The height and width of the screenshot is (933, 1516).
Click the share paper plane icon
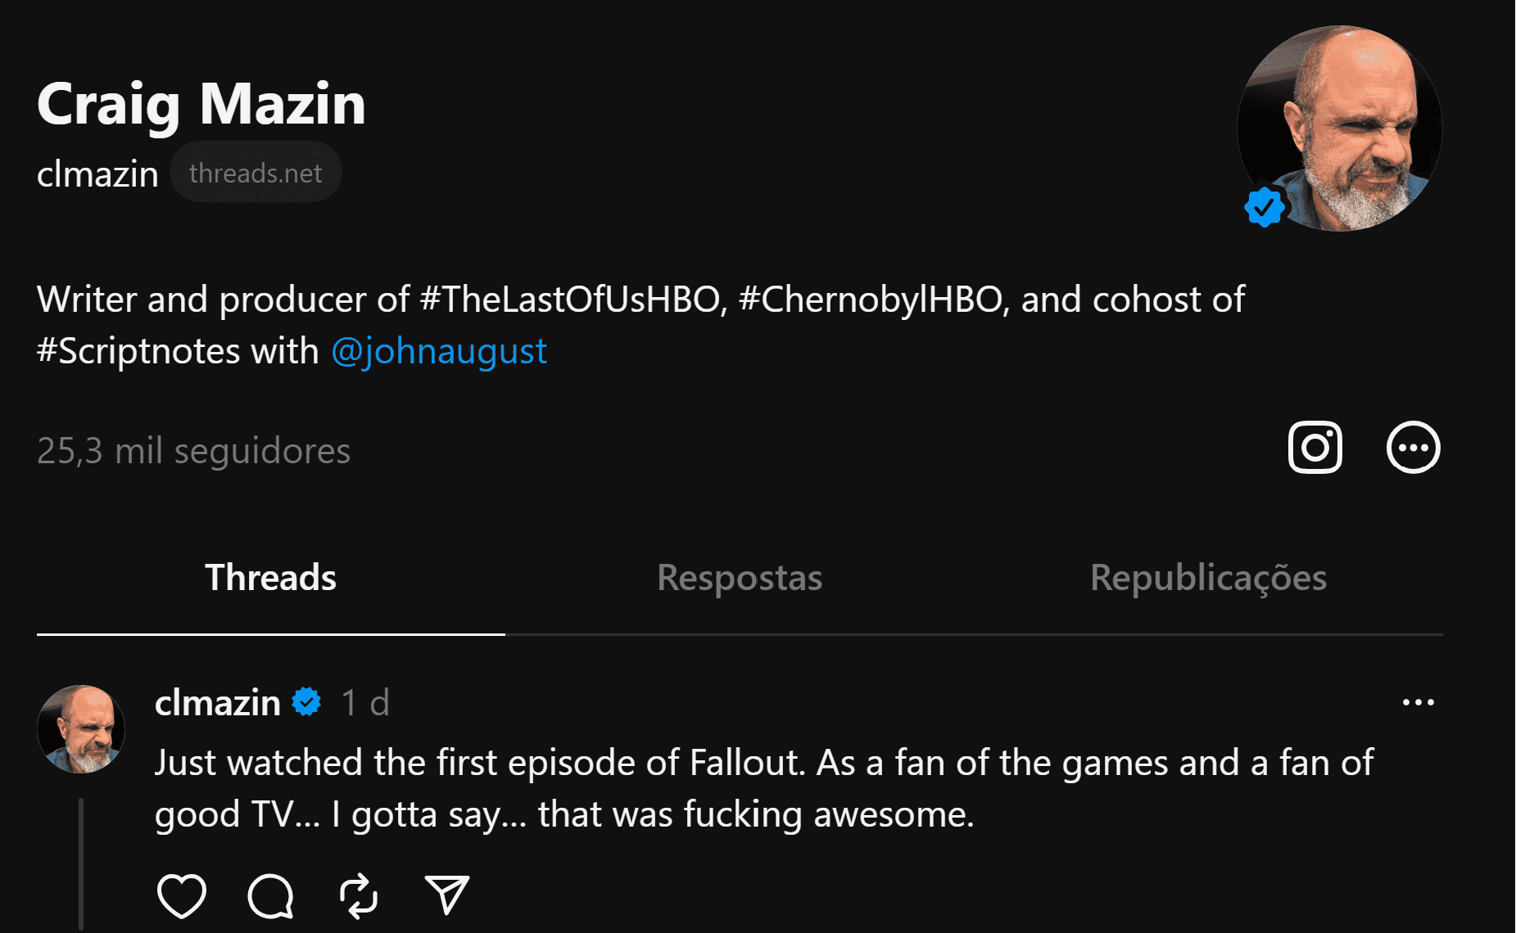click(x=446, y=895)
